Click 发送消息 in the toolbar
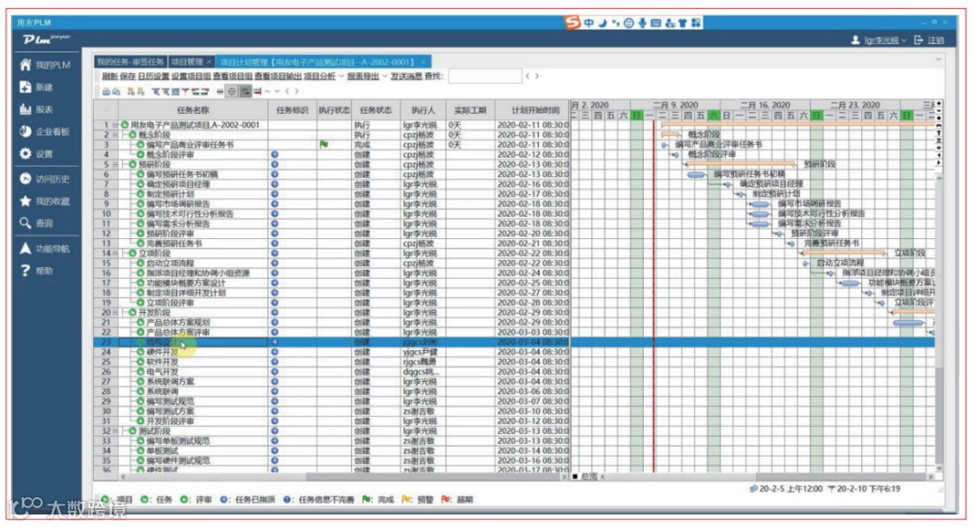 [406, 76]
